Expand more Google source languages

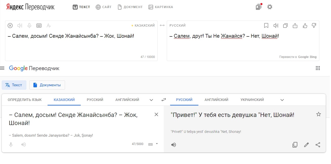click(151, 100)
